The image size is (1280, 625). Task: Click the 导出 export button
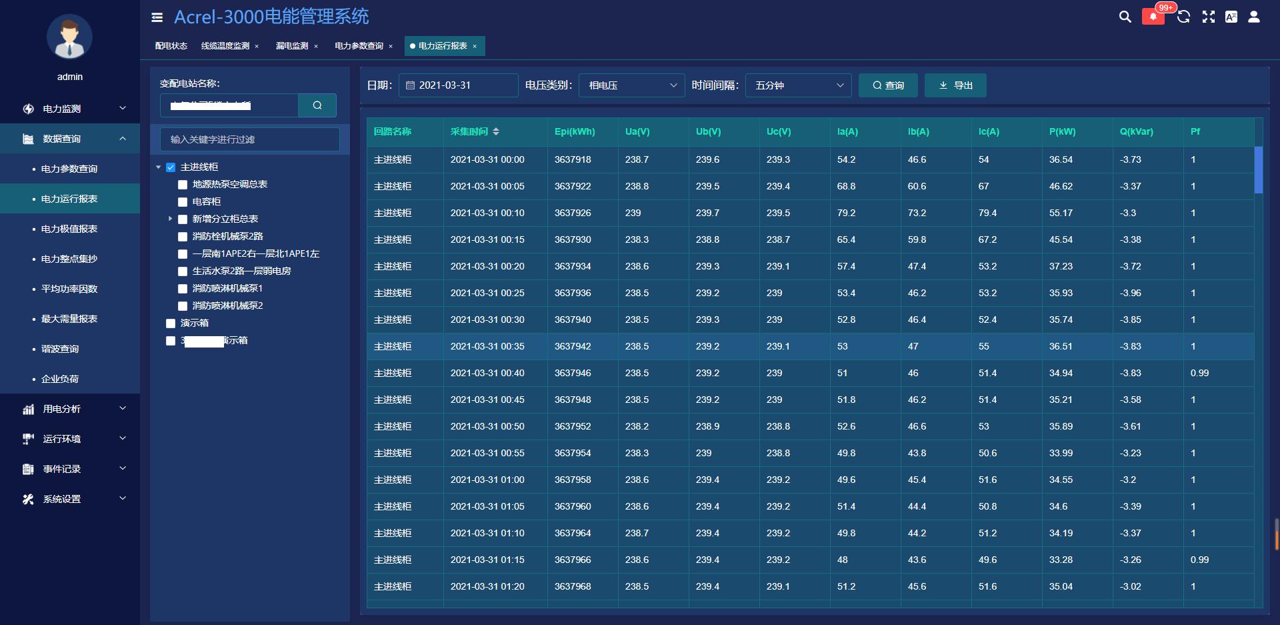tap(955, 85)
